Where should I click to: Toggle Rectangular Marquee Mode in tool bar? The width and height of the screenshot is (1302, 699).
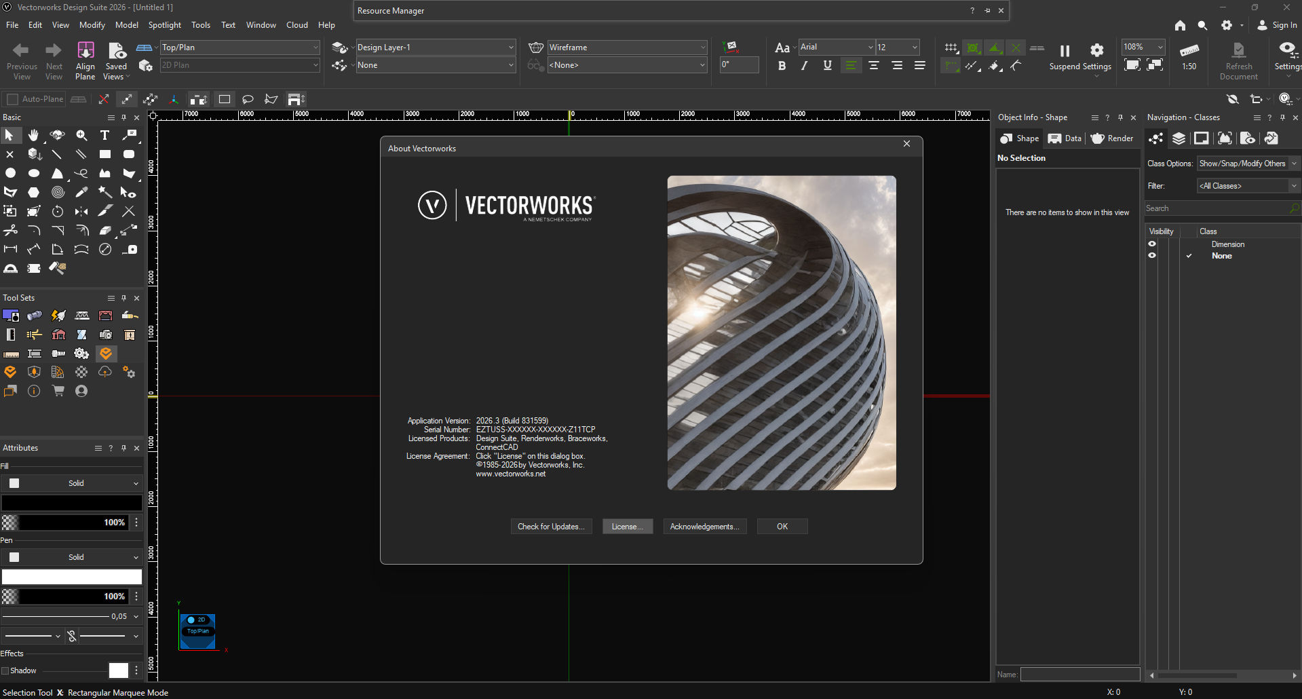pyautogui.click(x=225, y=99)
